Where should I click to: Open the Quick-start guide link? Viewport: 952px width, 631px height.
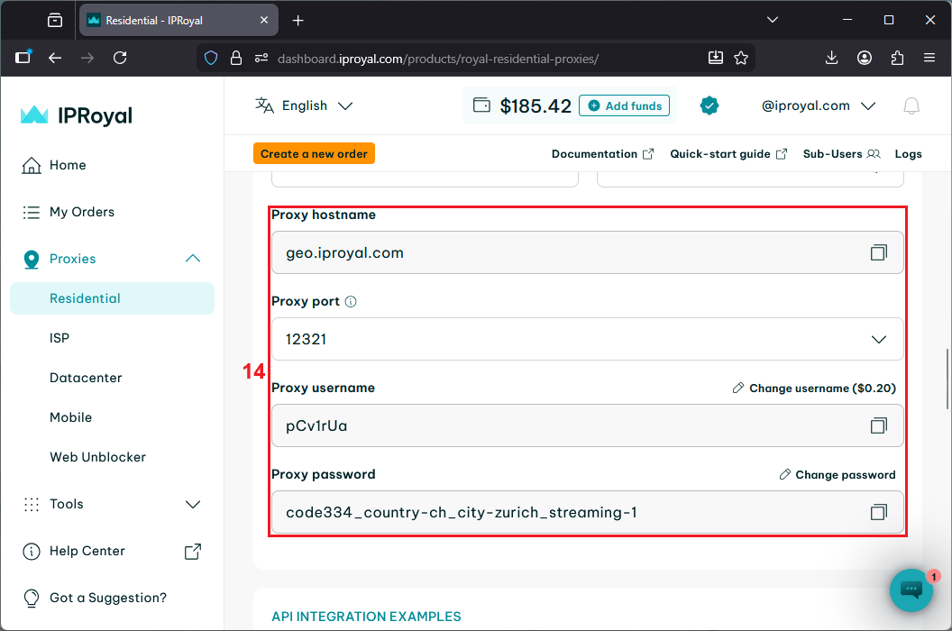(x=728, y=154)
